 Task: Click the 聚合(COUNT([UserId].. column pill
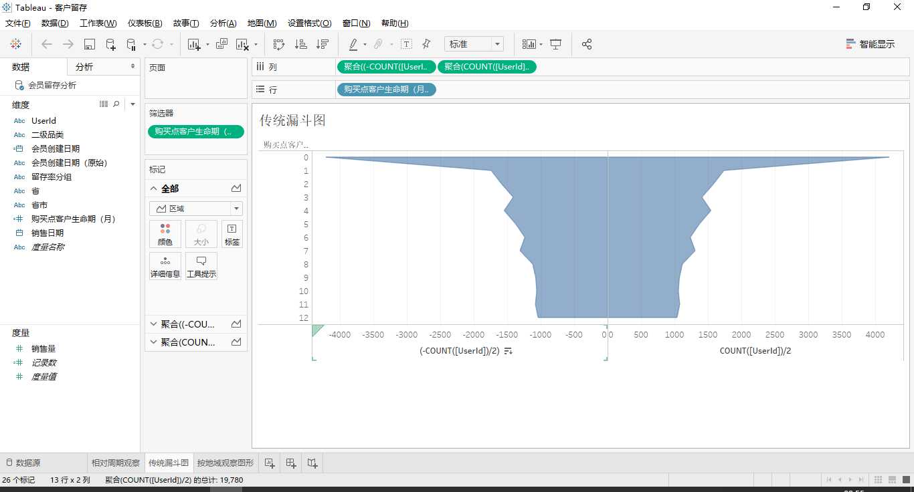click(x=487, y=67)
